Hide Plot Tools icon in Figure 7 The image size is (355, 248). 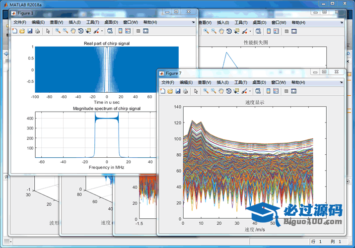[286, 91]
